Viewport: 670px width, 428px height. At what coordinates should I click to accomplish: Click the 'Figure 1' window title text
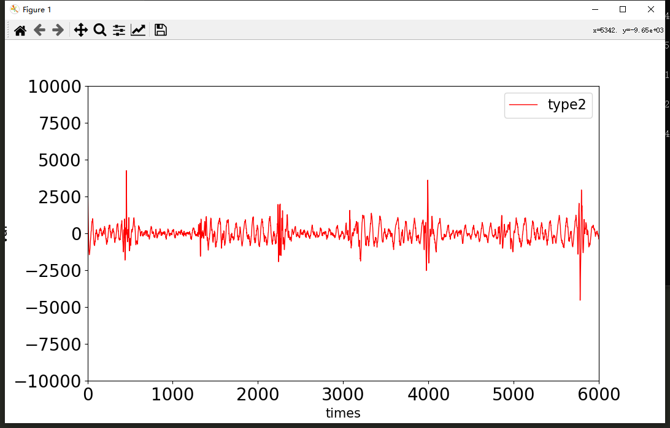pos(37,9)
